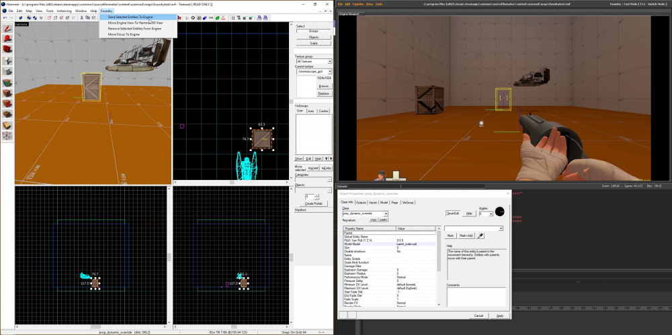Open the Angles dropdown

pos(491,213)
